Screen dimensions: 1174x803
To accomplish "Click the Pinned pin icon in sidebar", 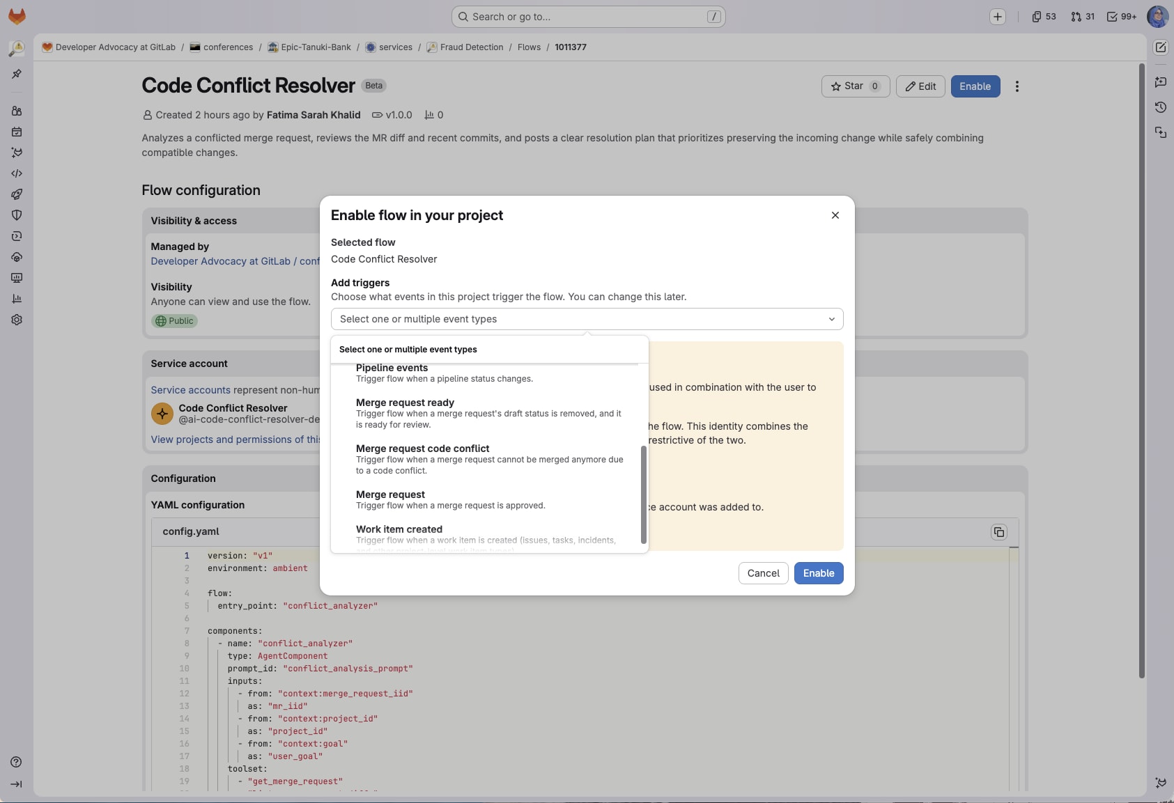I will pyautogui.click(x=17, y=74).
